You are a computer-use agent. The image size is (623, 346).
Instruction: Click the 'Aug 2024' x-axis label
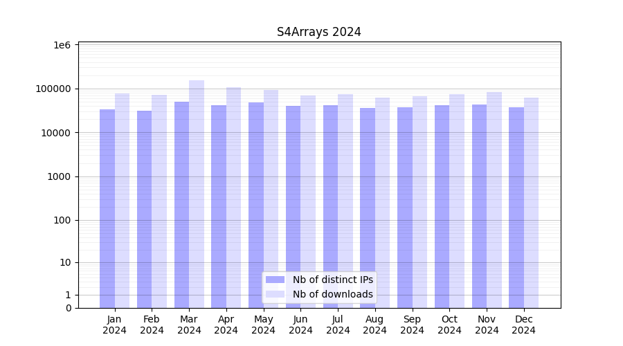[375, 325]
